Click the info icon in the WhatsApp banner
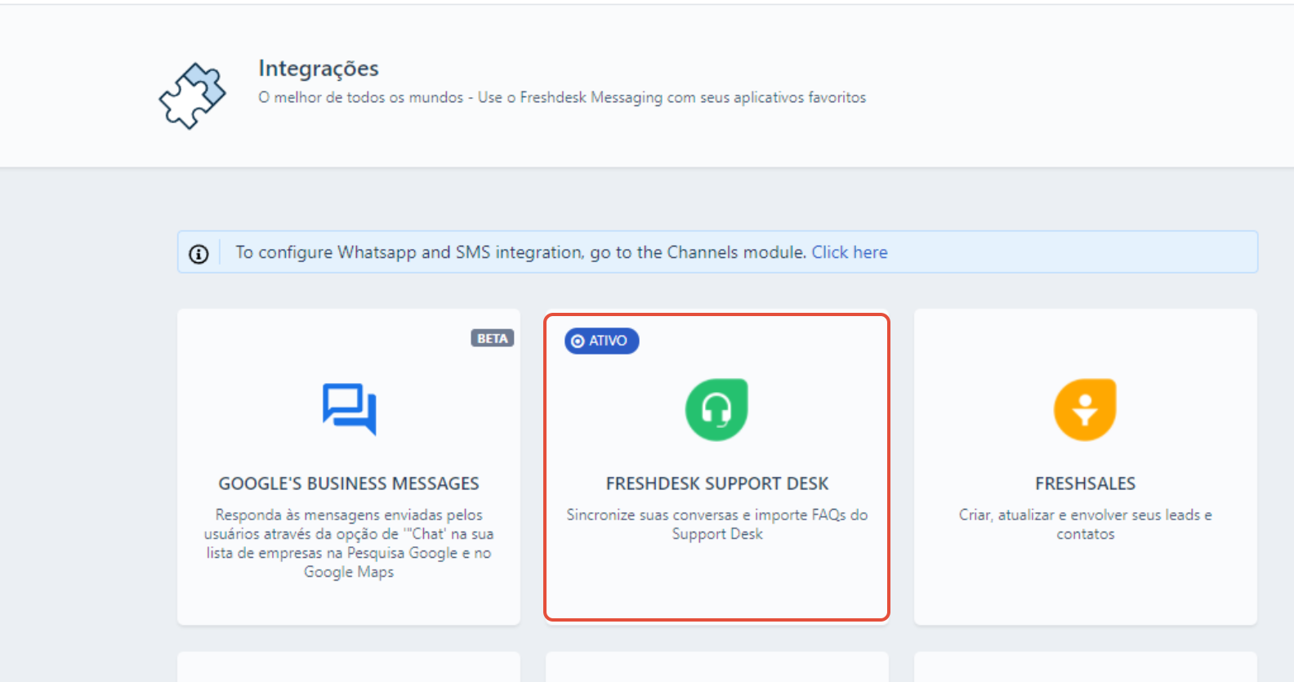1294x682 pixels. (199, 254)
